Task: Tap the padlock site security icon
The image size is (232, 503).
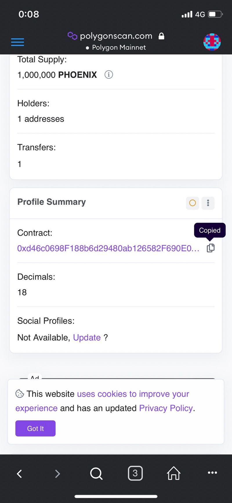Action: click(x=162, y=36)
